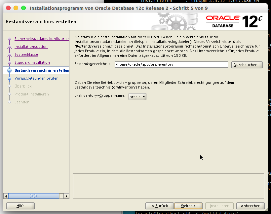
Task: Click the step marker icon beside Systemklasse
Action: 10,54
